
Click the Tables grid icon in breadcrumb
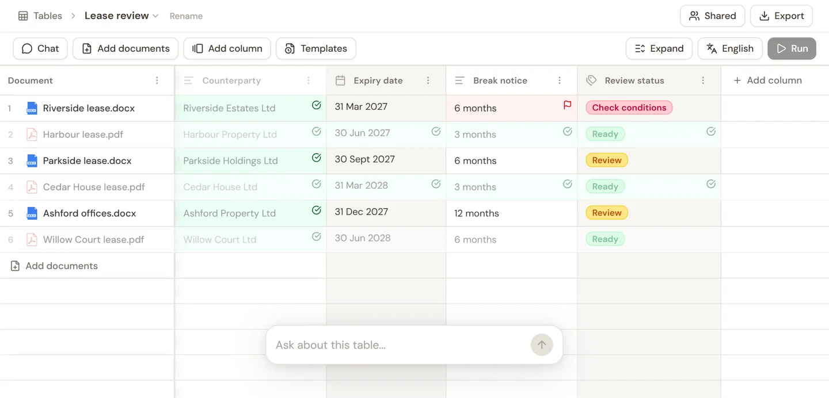(x=23, y=16)
